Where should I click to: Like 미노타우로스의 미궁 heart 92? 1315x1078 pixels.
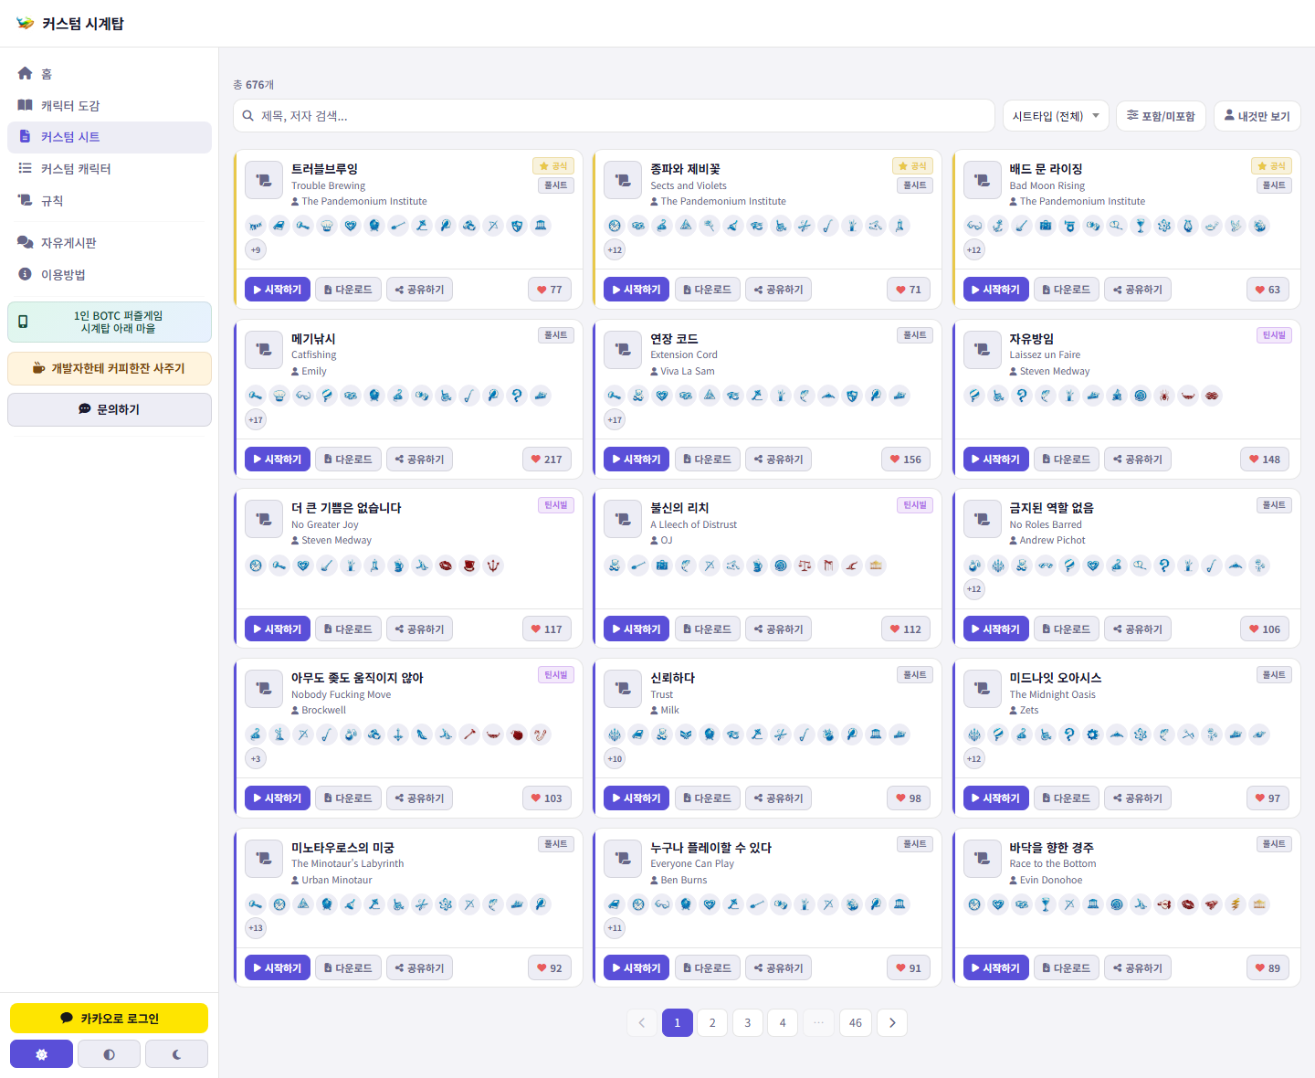click(x=550, y=968)
